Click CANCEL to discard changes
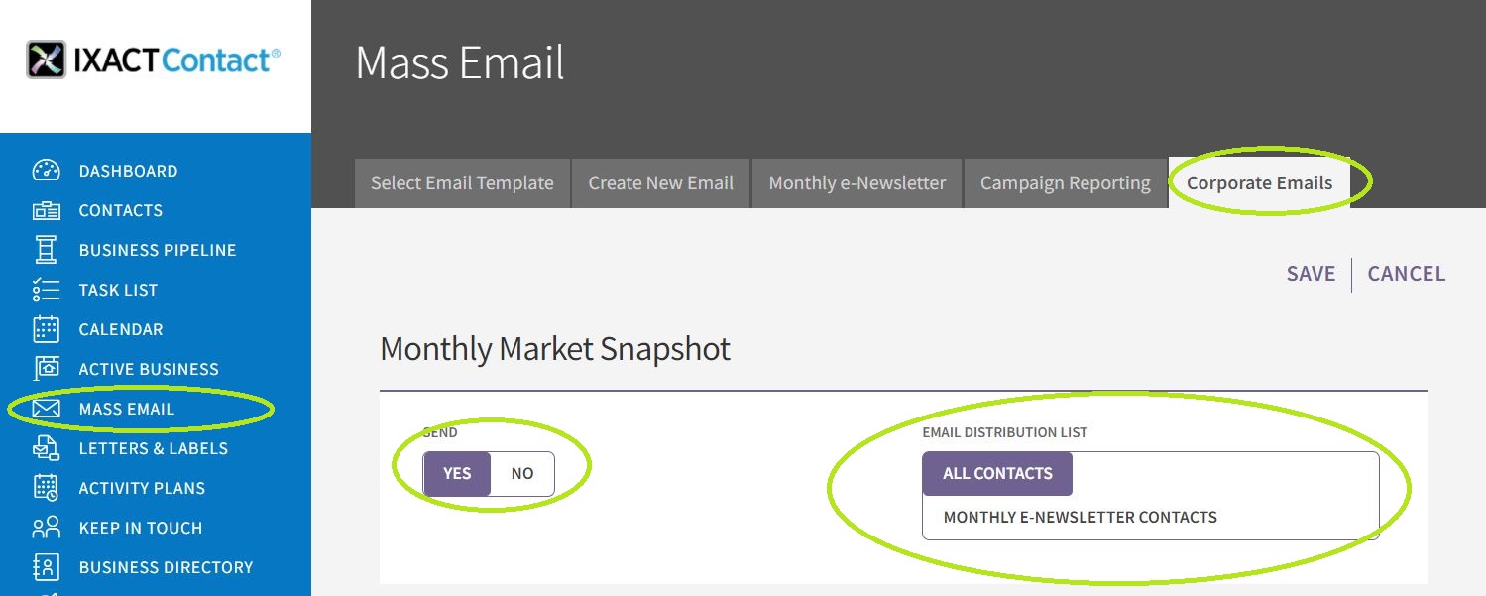This screenshot has height=596, width=1486. click(x=1407, y=274)
